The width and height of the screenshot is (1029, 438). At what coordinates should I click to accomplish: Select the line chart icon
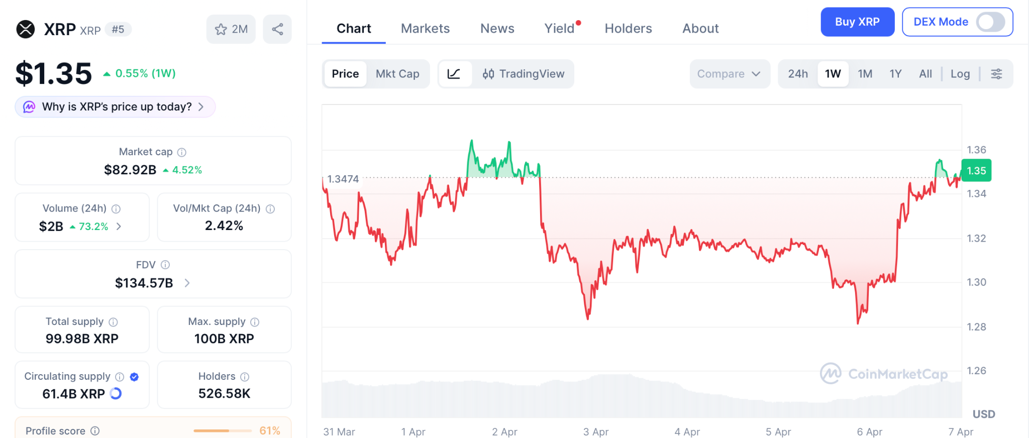[454, 74]
